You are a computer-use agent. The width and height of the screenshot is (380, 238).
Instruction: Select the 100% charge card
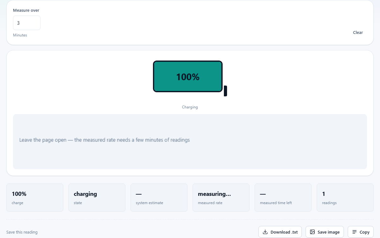point(35,197)
